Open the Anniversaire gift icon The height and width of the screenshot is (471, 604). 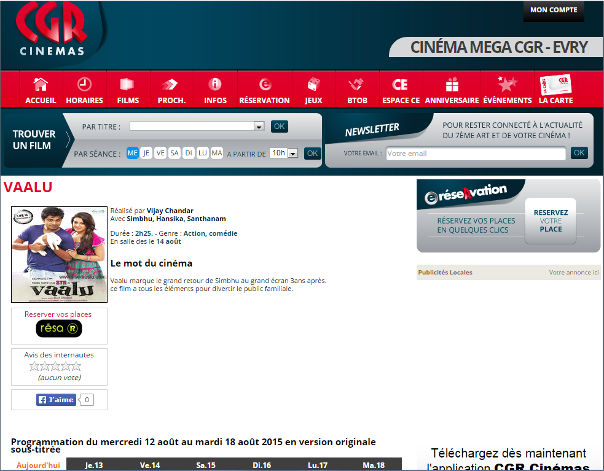point(452,84)
